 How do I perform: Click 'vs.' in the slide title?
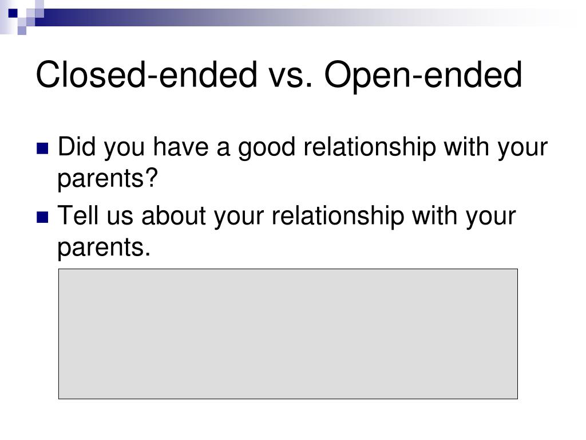coord(290,77)
